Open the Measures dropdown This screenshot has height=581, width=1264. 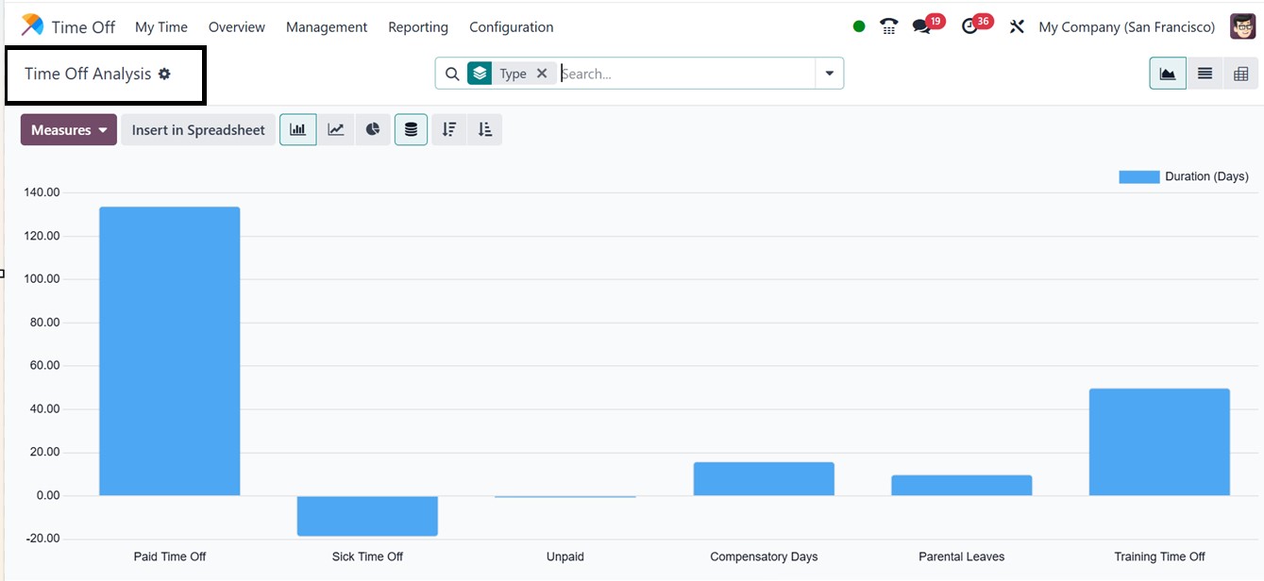(x=68, y=130)
